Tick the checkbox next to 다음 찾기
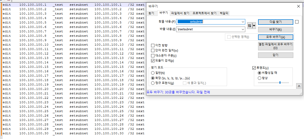 tap(297, 22)
